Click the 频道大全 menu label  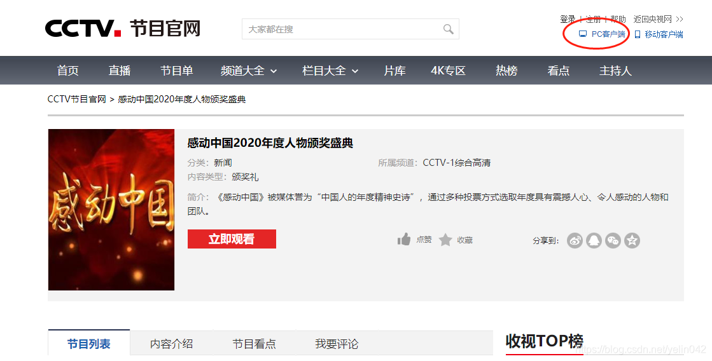[243, 71]
